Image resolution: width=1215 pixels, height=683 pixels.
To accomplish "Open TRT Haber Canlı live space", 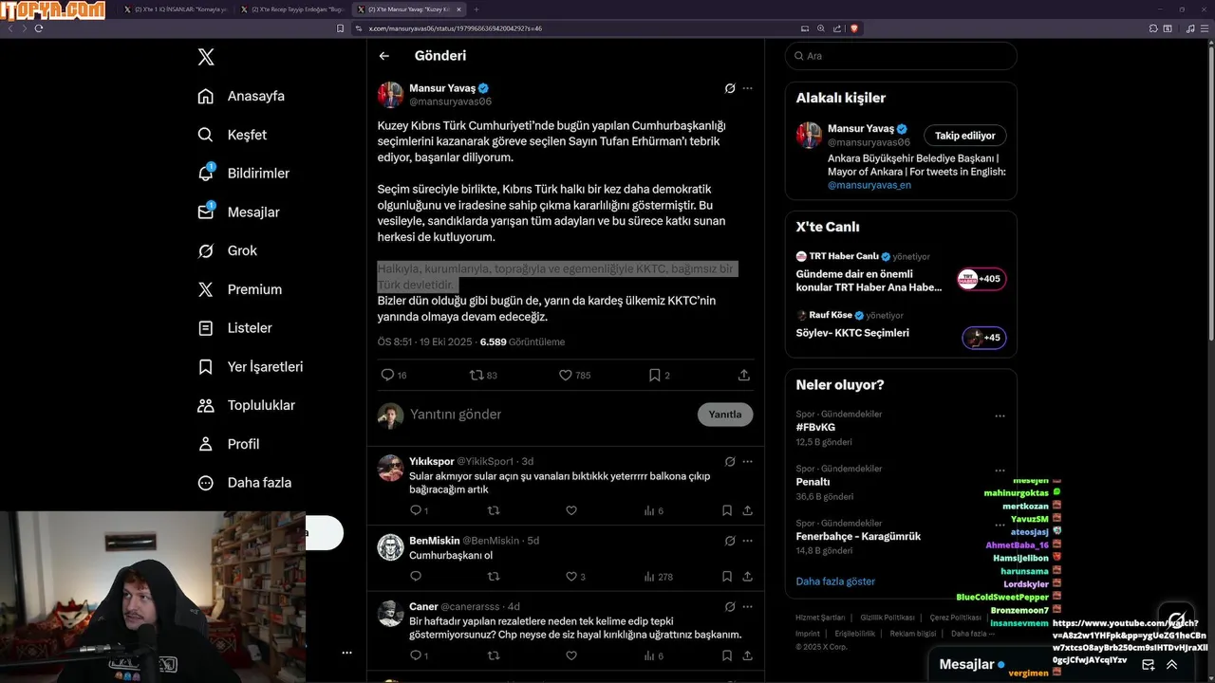I will [x=901, y=271].
